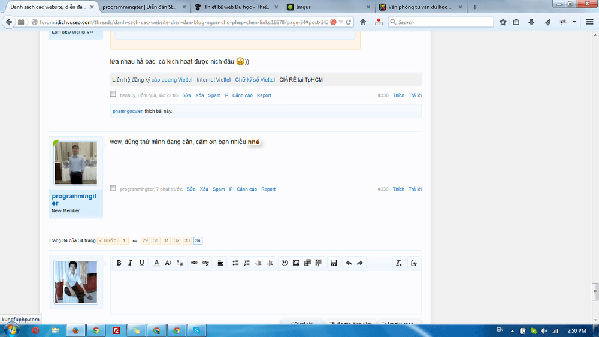Click Report on tienhuy's post
This screenshot has width=599, height=337.
pyautogui.click(x=264, y=95)
